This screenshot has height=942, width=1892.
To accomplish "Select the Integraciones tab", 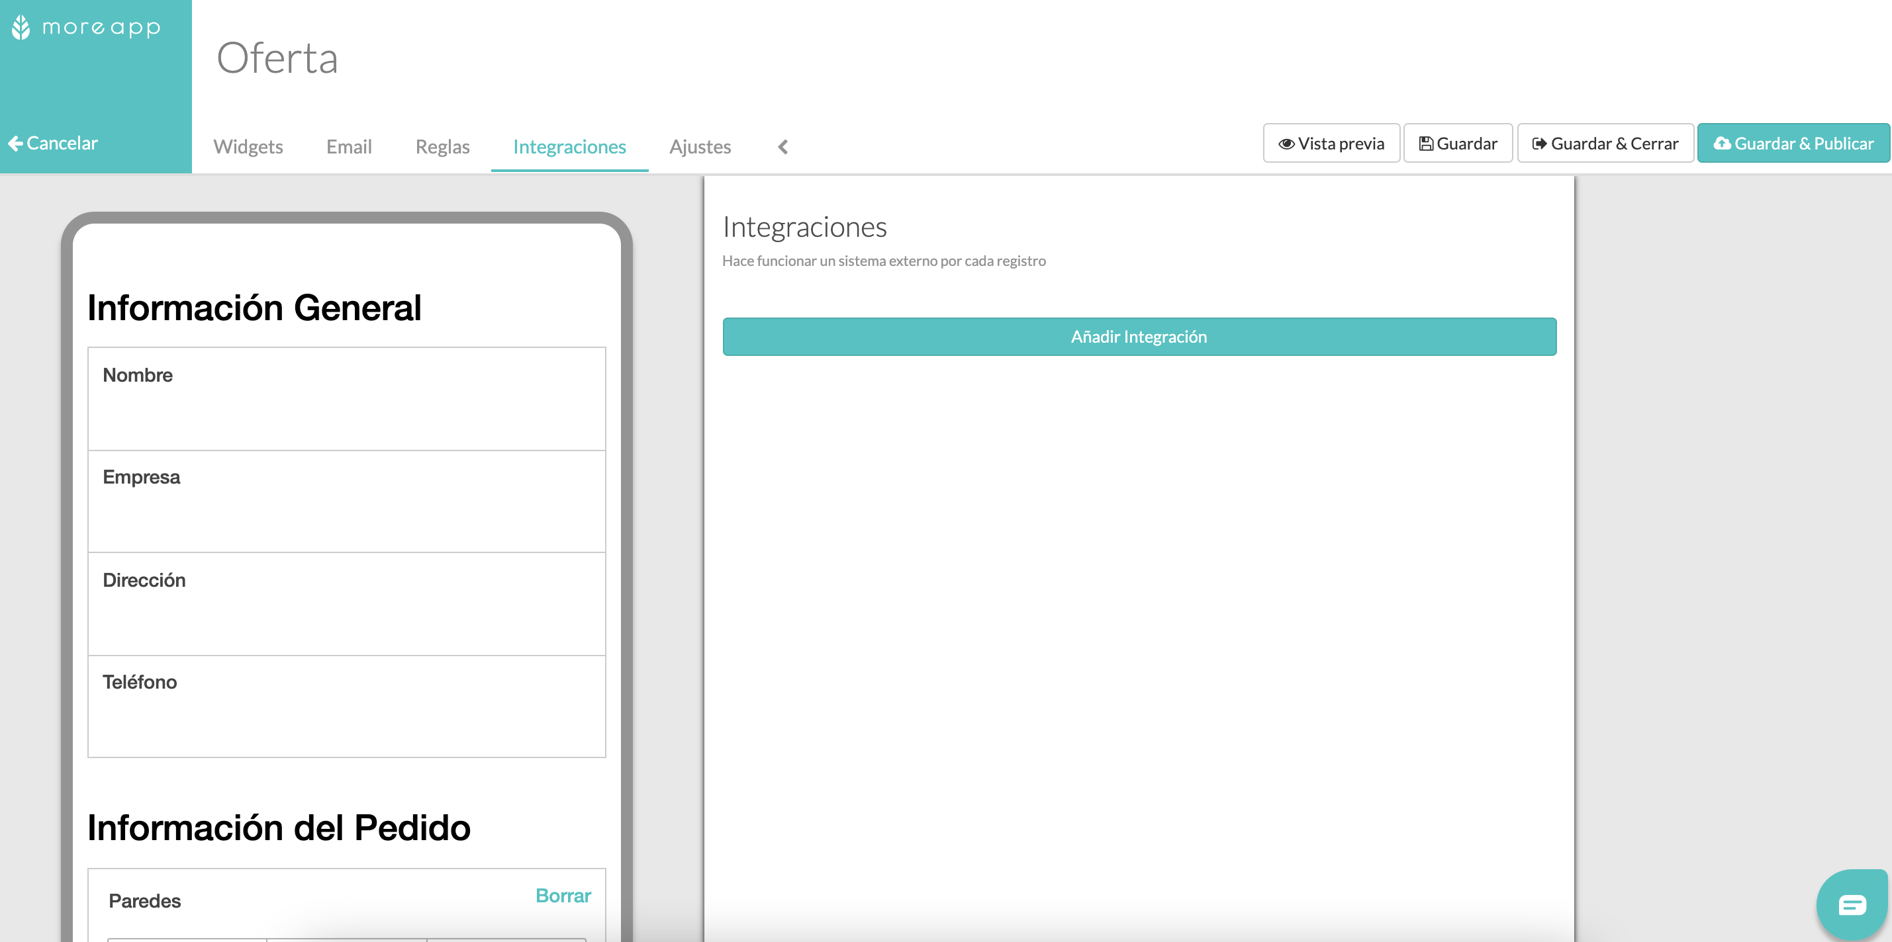I will point(569,146).
